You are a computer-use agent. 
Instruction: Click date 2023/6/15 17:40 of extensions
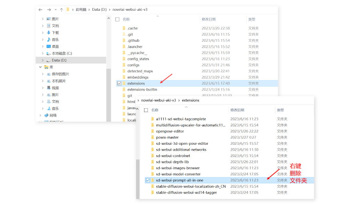[x=216, y=84]
